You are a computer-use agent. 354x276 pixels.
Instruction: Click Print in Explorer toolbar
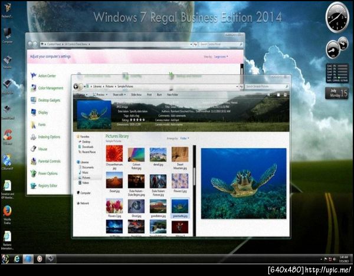coord(149,95)
